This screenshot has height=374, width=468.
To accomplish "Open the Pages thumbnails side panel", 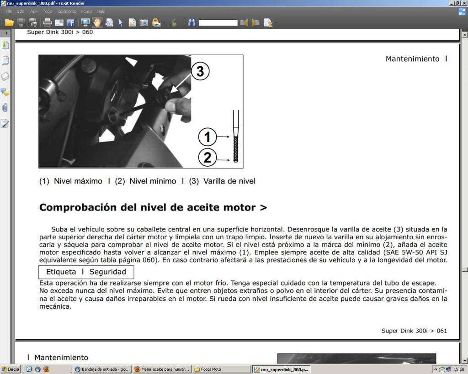I will (5, 61).
